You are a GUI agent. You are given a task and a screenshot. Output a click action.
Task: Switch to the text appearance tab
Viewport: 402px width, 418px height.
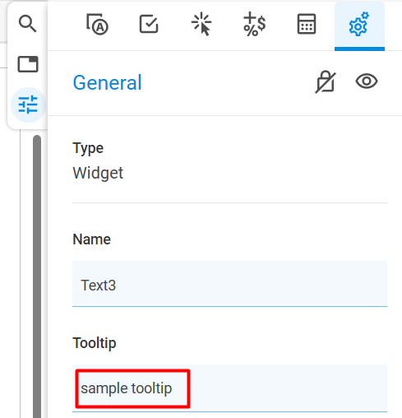(x=97, y=24)
